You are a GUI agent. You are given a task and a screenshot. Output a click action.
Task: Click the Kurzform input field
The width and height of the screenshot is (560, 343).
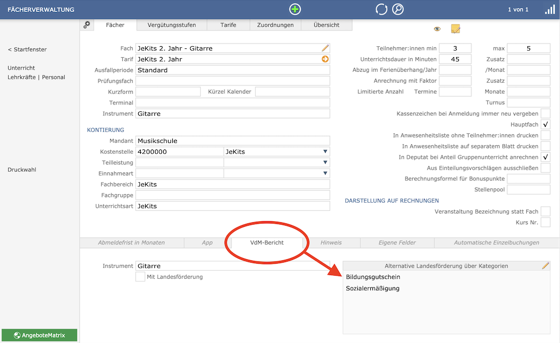[168, 92]
